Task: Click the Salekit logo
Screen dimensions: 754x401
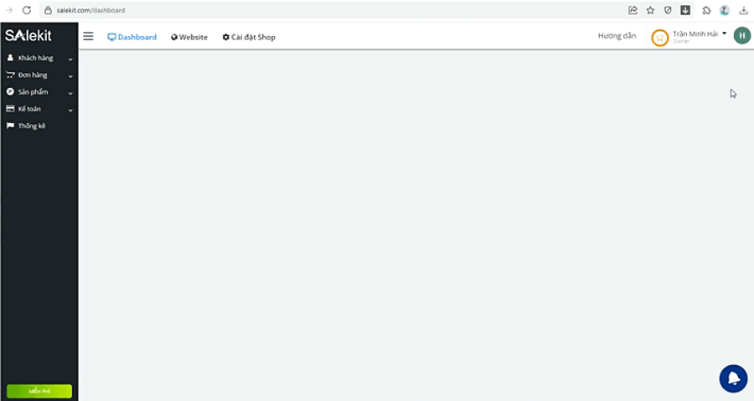Action: pos(28,35)
